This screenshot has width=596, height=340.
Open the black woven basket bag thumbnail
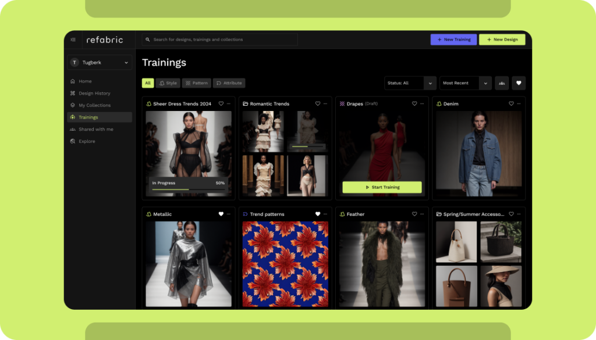501,242
